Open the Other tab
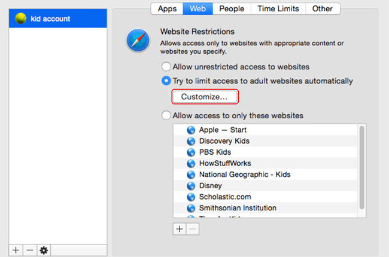Viewport: 389px width, 257px height. 323,8
